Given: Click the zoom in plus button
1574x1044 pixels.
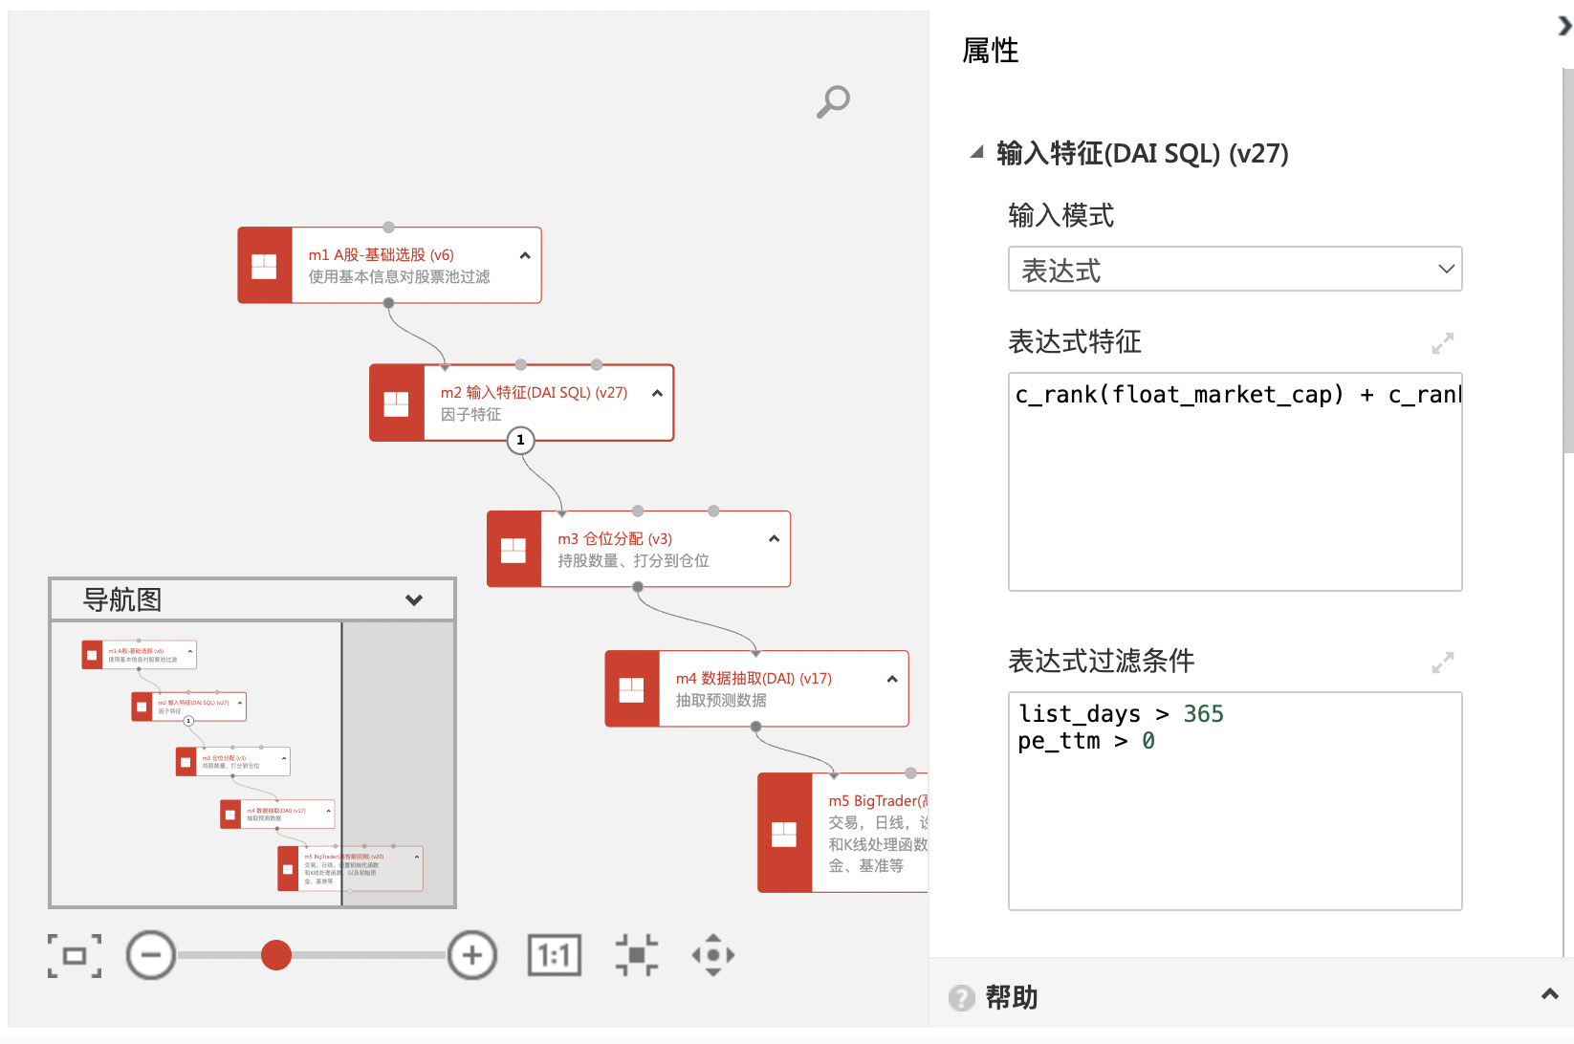Looking at the screenshot, I should pos(472,955).
